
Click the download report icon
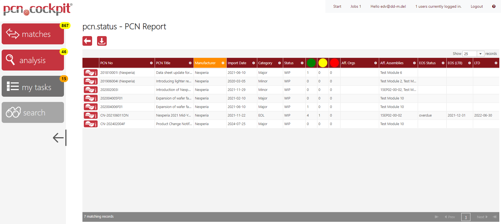(102, 41)
